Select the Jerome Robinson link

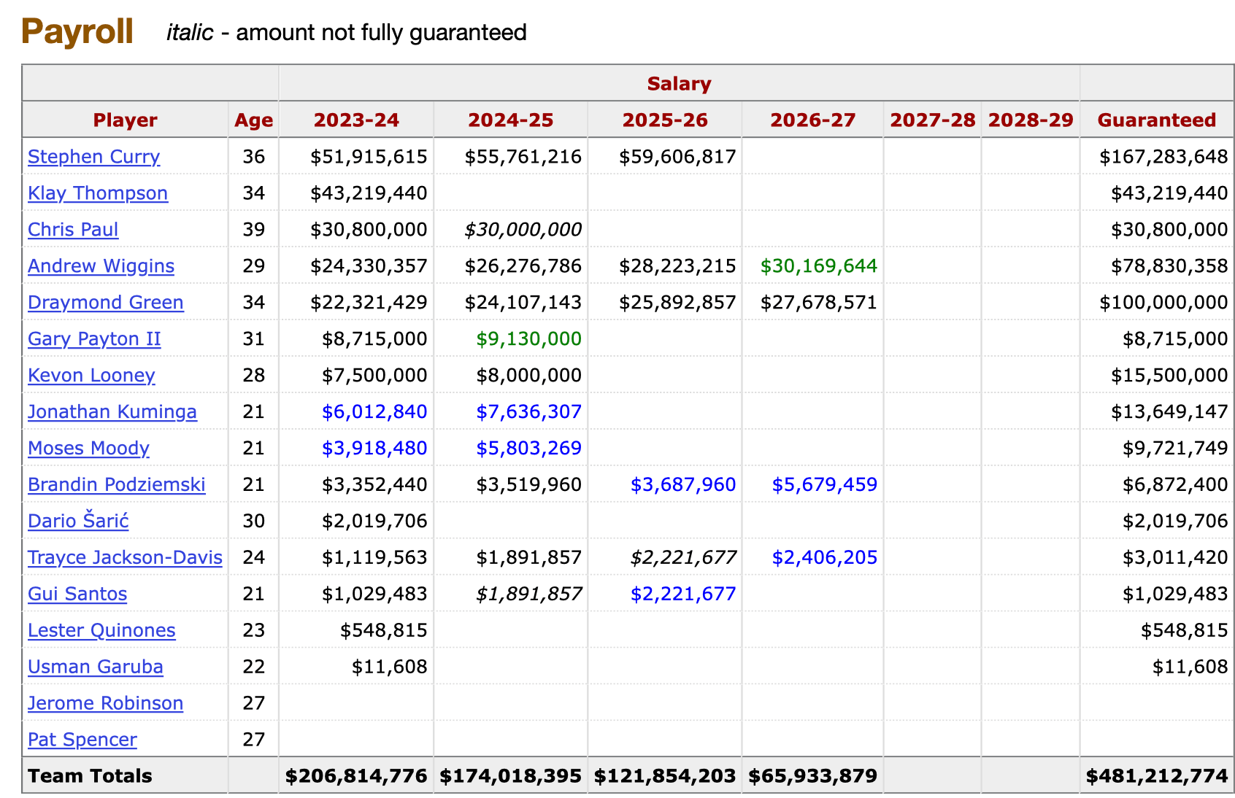105,704
